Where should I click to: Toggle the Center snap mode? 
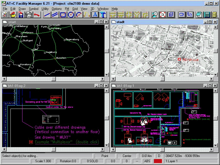pyautogui.click(x=127, y=156)
